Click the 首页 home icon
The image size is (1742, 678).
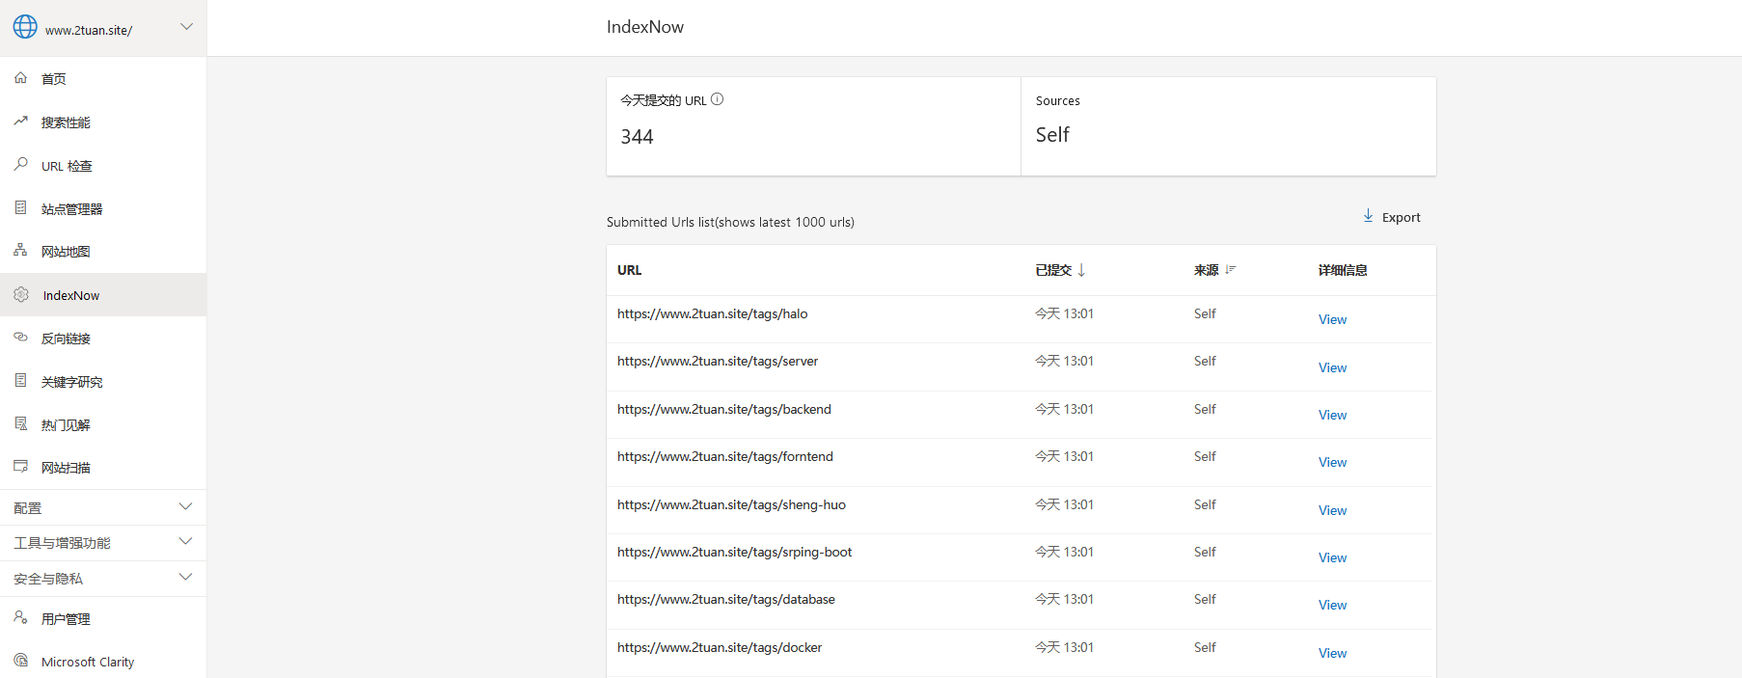[20, 78]
